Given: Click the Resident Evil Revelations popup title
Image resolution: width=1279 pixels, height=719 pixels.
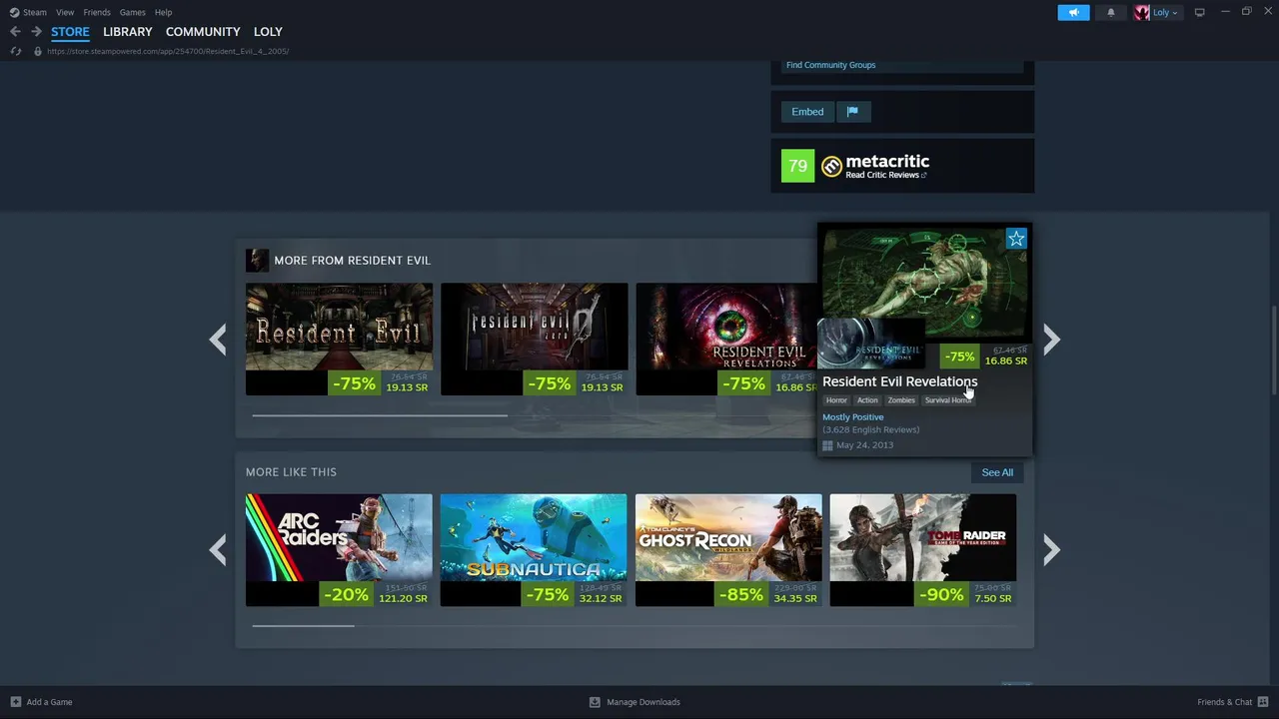Looking at the screenshot, I should tap(899, 381).
